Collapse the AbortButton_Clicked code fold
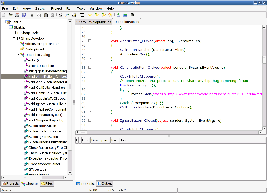This screenshot has height=193, width=267. [x=90, y=41]
